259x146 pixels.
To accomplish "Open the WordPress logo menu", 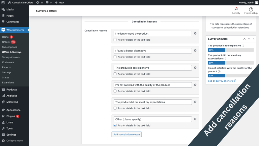I will tap(3, 2).
